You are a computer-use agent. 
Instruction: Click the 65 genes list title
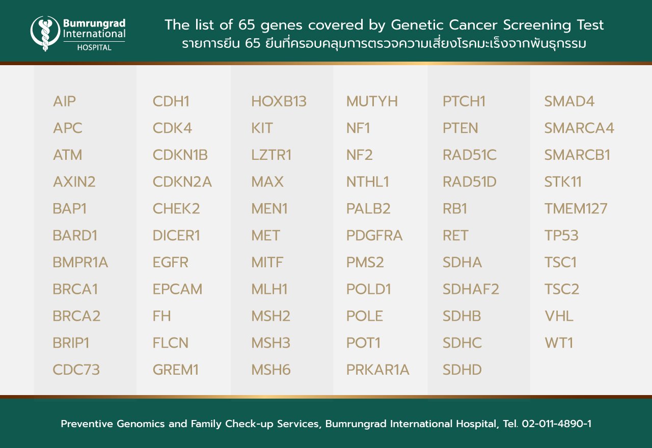pyautogui.click(x=384, y=25)
